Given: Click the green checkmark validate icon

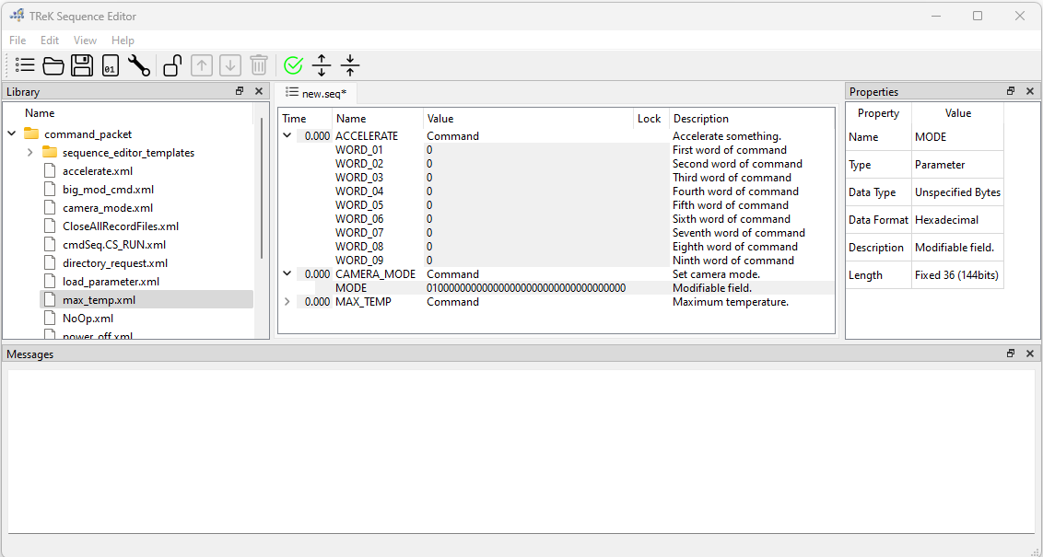Looking at the screenshot, I should [x=293, y=65].
